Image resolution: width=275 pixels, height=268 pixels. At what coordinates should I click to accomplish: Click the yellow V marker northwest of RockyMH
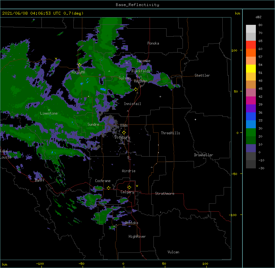(56, 59)
